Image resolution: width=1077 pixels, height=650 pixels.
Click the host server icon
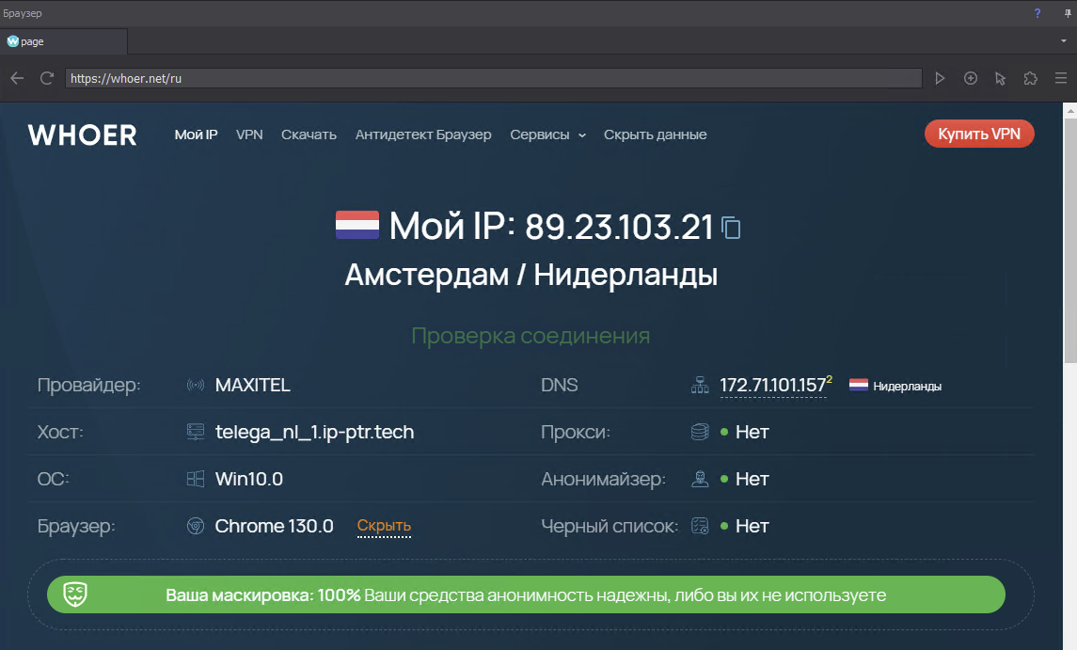[x=196, y=432]
